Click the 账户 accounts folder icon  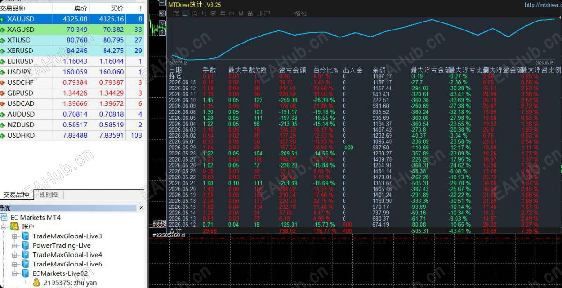pyautogui.click(x=14, y=226)
